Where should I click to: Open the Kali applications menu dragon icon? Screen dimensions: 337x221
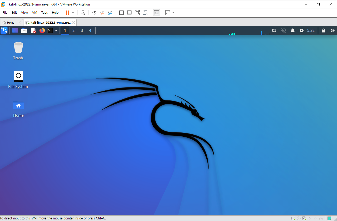point(4,30)
